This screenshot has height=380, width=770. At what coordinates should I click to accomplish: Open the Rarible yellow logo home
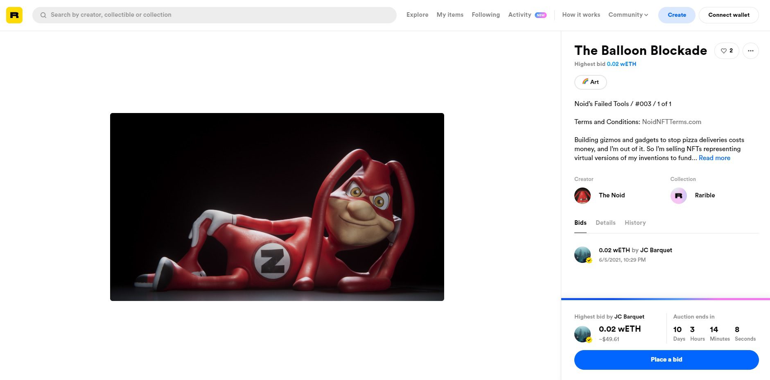[x=14, y=15]
